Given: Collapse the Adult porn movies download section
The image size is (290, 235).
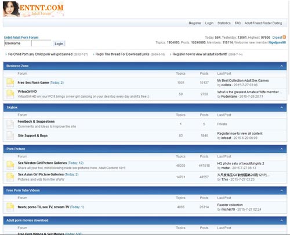Looking at the screenshot, I should [x=281, y=221].
